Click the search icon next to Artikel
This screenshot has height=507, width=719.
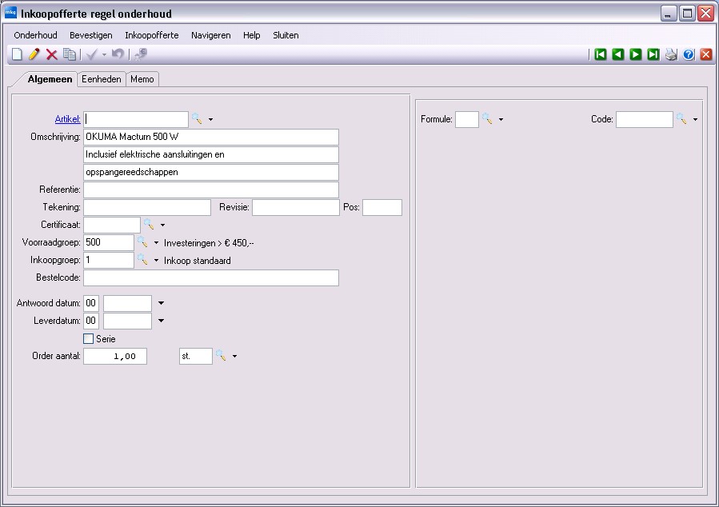tap(197, 118)
